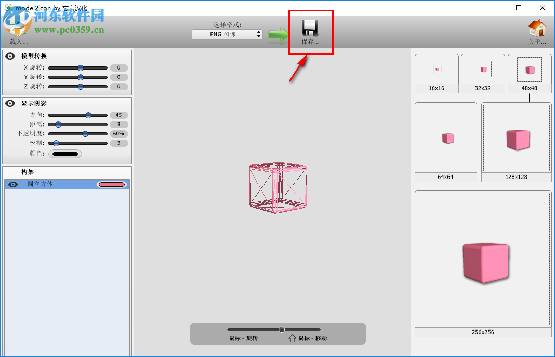The height and width of the screenshot is (357, 555).
Task: Open the black 颜色 shadow color swatch
Action: (x=64, y=153)
